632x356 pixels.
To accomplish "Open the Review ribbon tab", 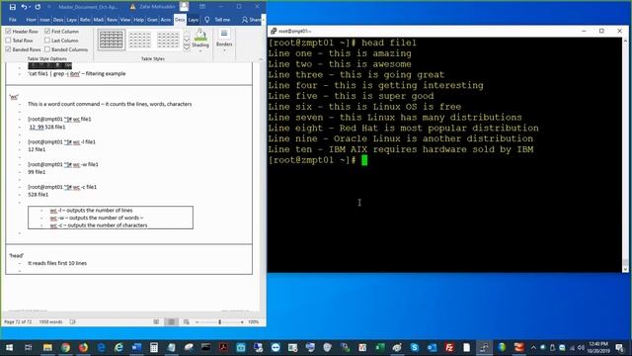I will 112,20.
